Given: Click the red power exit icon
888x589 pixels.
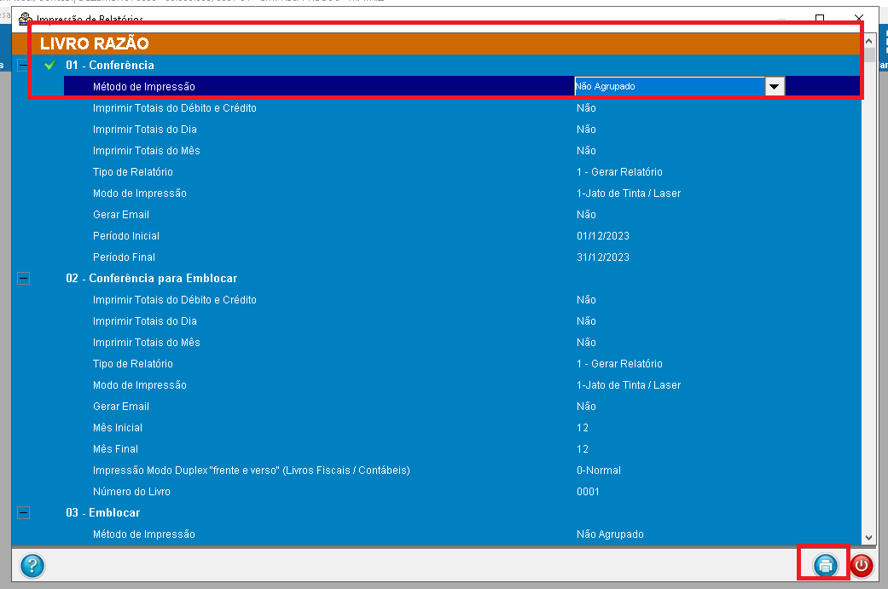Looking at the screenshot, I should [x=862, y=565].
